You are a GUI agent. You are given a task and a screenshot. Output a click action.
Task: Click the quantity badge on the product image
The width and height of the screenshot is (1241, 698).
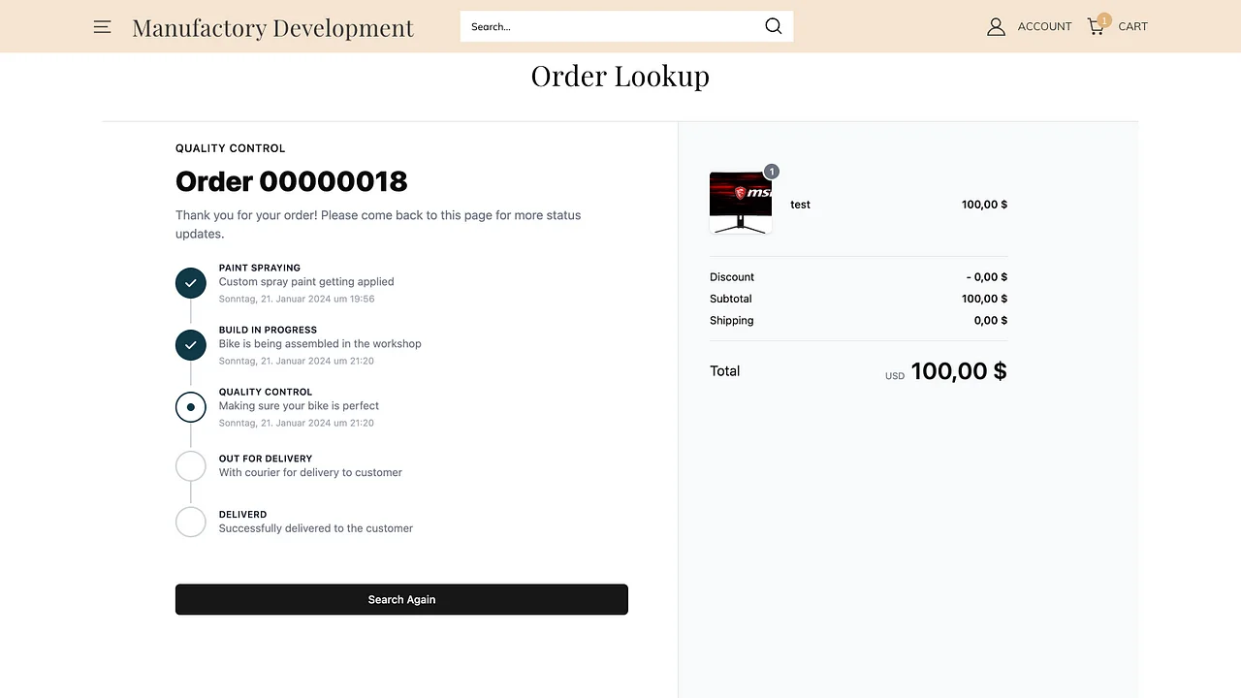[771, 172]
